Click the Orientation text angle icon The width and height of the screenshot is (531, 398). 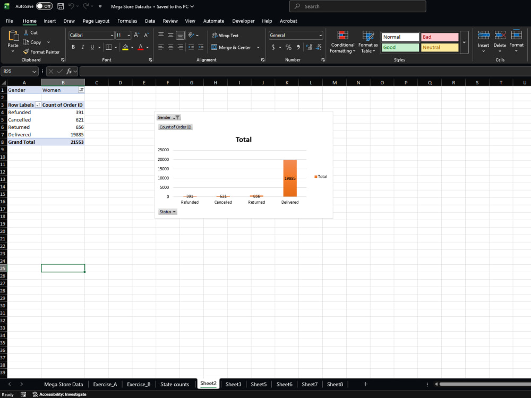pyautogui.click(x=191, y=35)
